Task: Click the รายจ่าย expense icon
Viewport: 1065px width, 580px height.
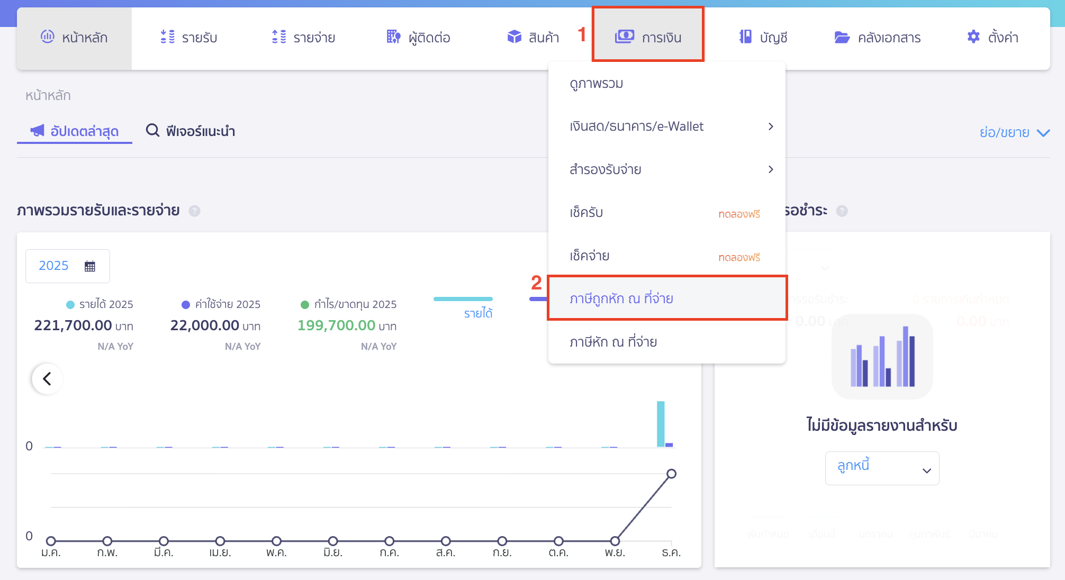Action: tap(279, 37)
